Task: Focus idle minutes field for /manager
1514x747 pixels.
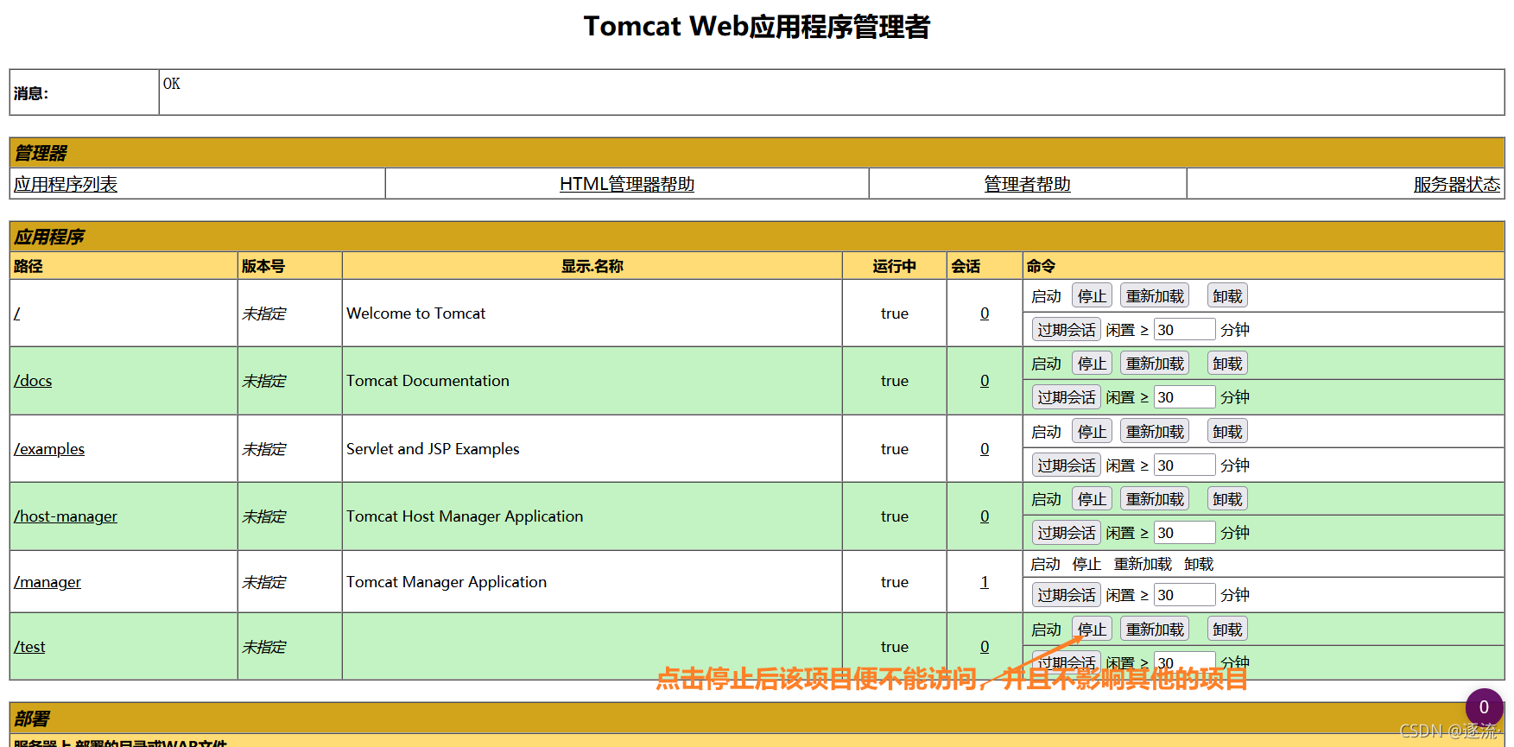Action: click(1185, 595)
